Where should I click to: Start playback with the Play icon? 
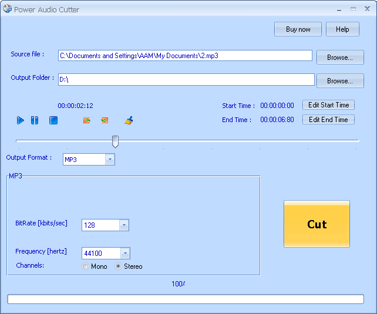click(x=21, y=120)
